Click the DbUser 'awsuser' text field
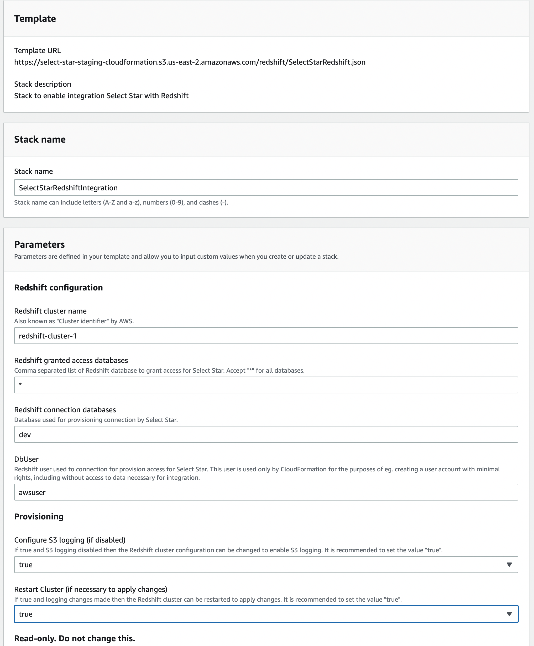534x646 pixels. tap(266, 492)
